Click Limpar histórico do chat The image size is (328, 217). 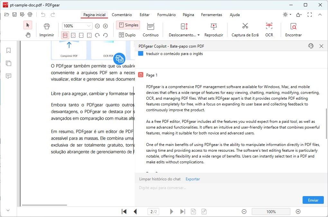click(159, 179)
